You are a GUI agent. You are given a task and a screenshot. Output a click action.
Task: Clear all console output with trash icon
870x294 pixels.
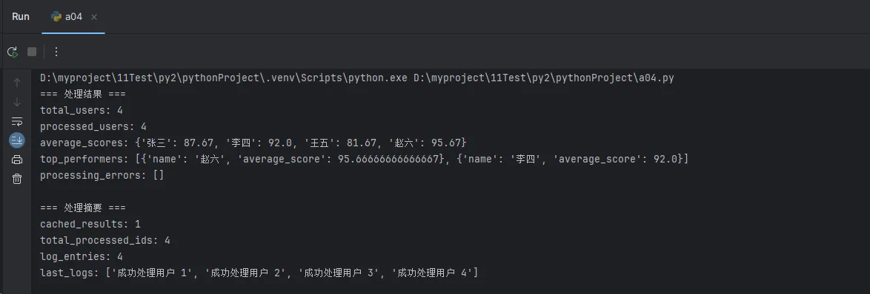17,179
